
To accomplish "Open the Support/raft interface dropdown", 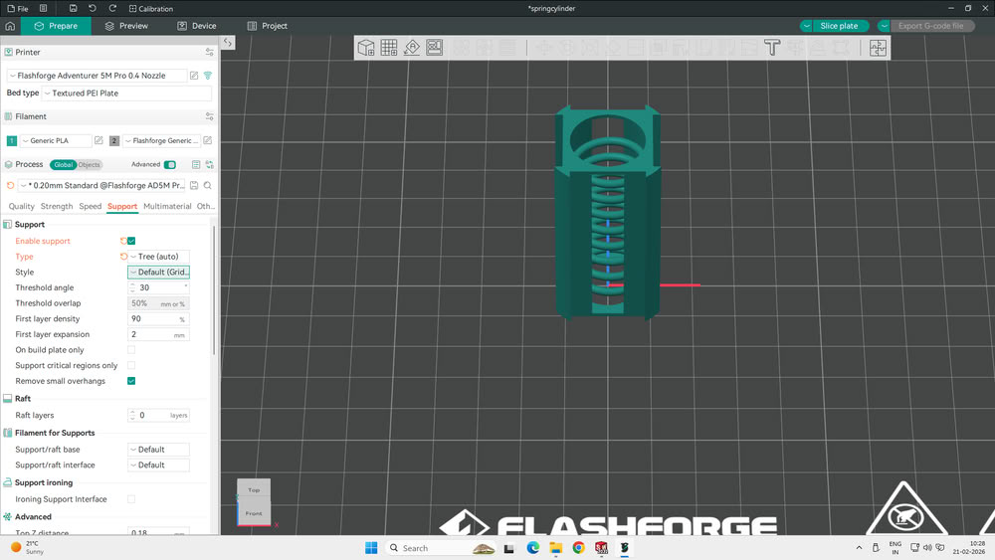I will click(158, 465).
